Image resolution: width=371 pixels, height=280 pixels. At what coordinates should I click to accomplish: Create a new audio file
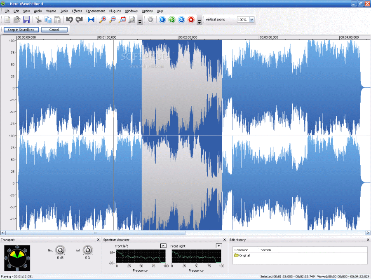pyautogui.click(x=7, y=20)
